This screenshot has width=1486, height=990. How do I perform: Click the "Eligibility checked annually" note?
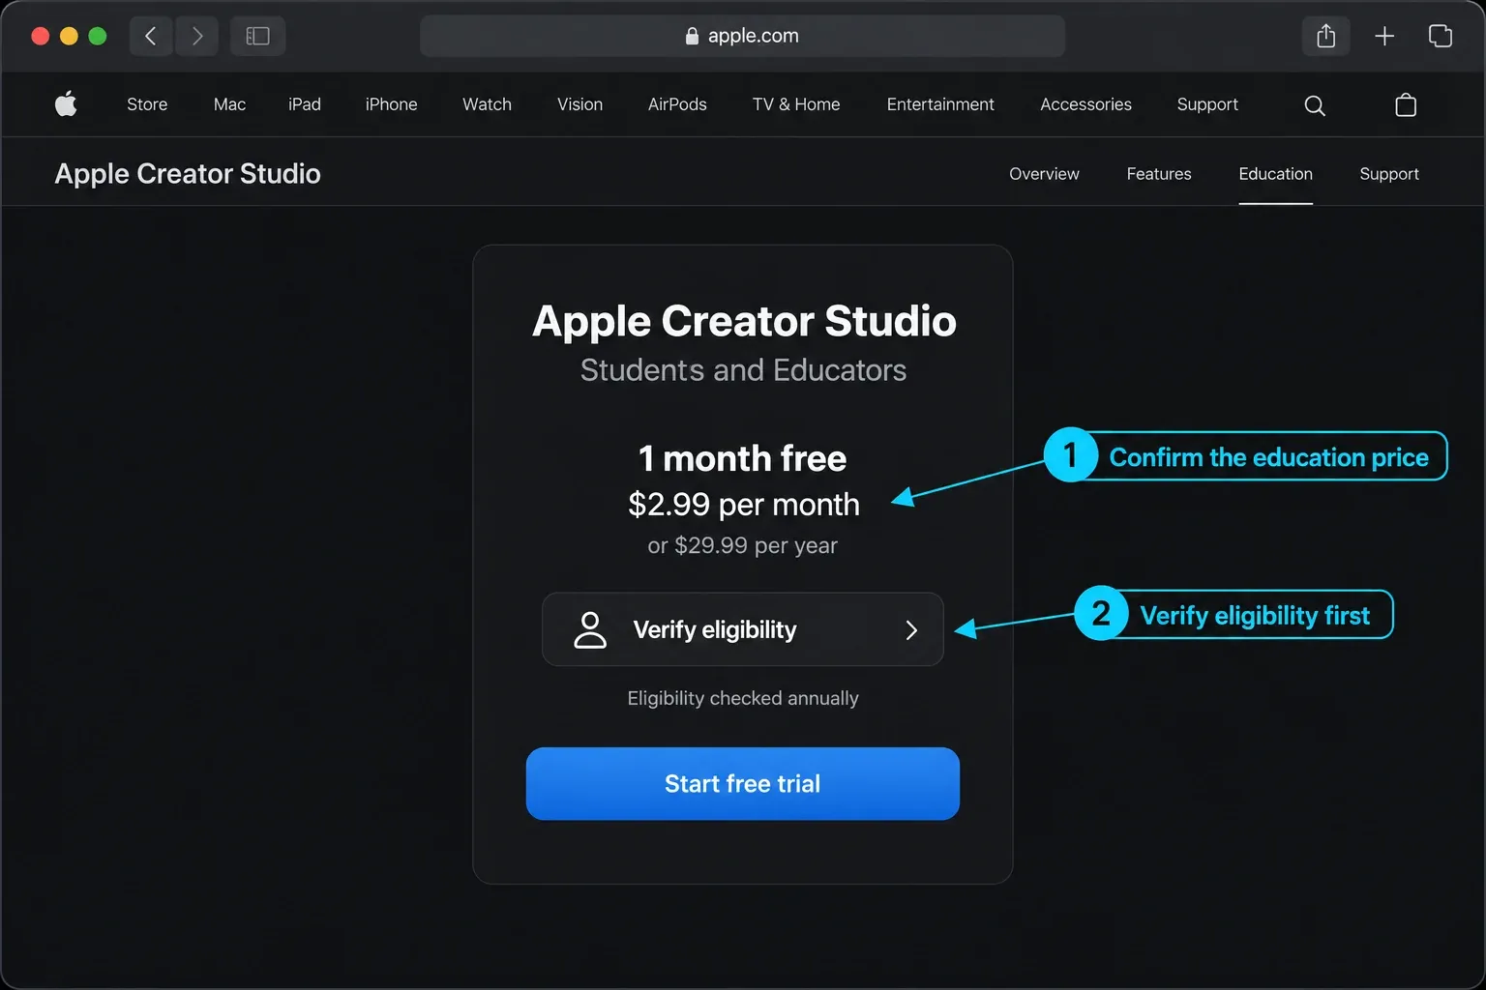(x=743, y=698)
